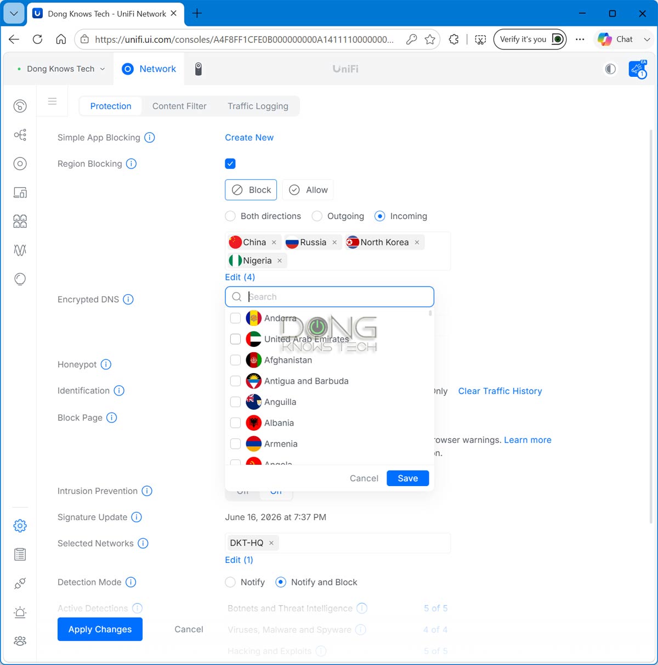658x665 pixels.
Task: Click the country list scrollbar
Action: coord(430,313)
